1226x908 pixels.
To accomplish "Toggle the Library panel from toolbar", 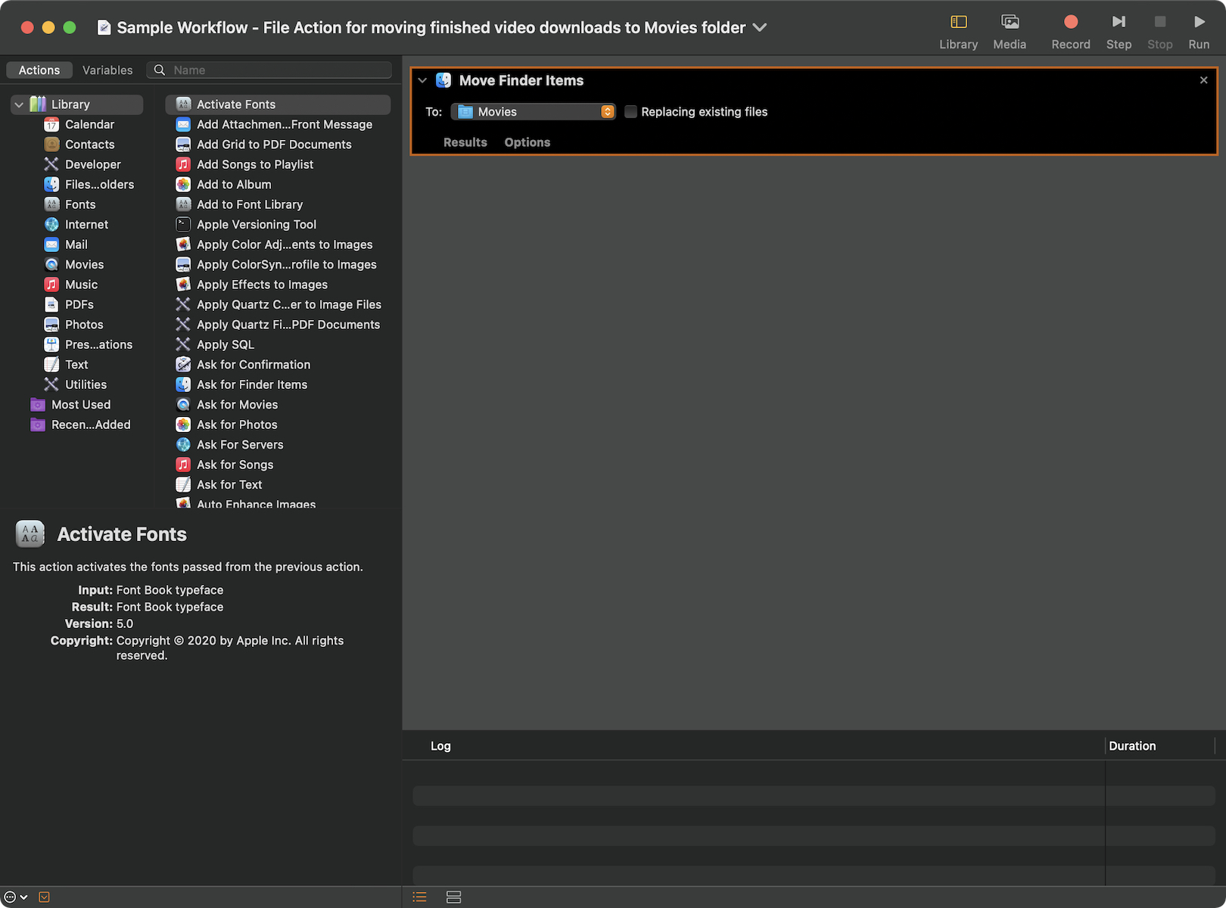I will 958,31.
